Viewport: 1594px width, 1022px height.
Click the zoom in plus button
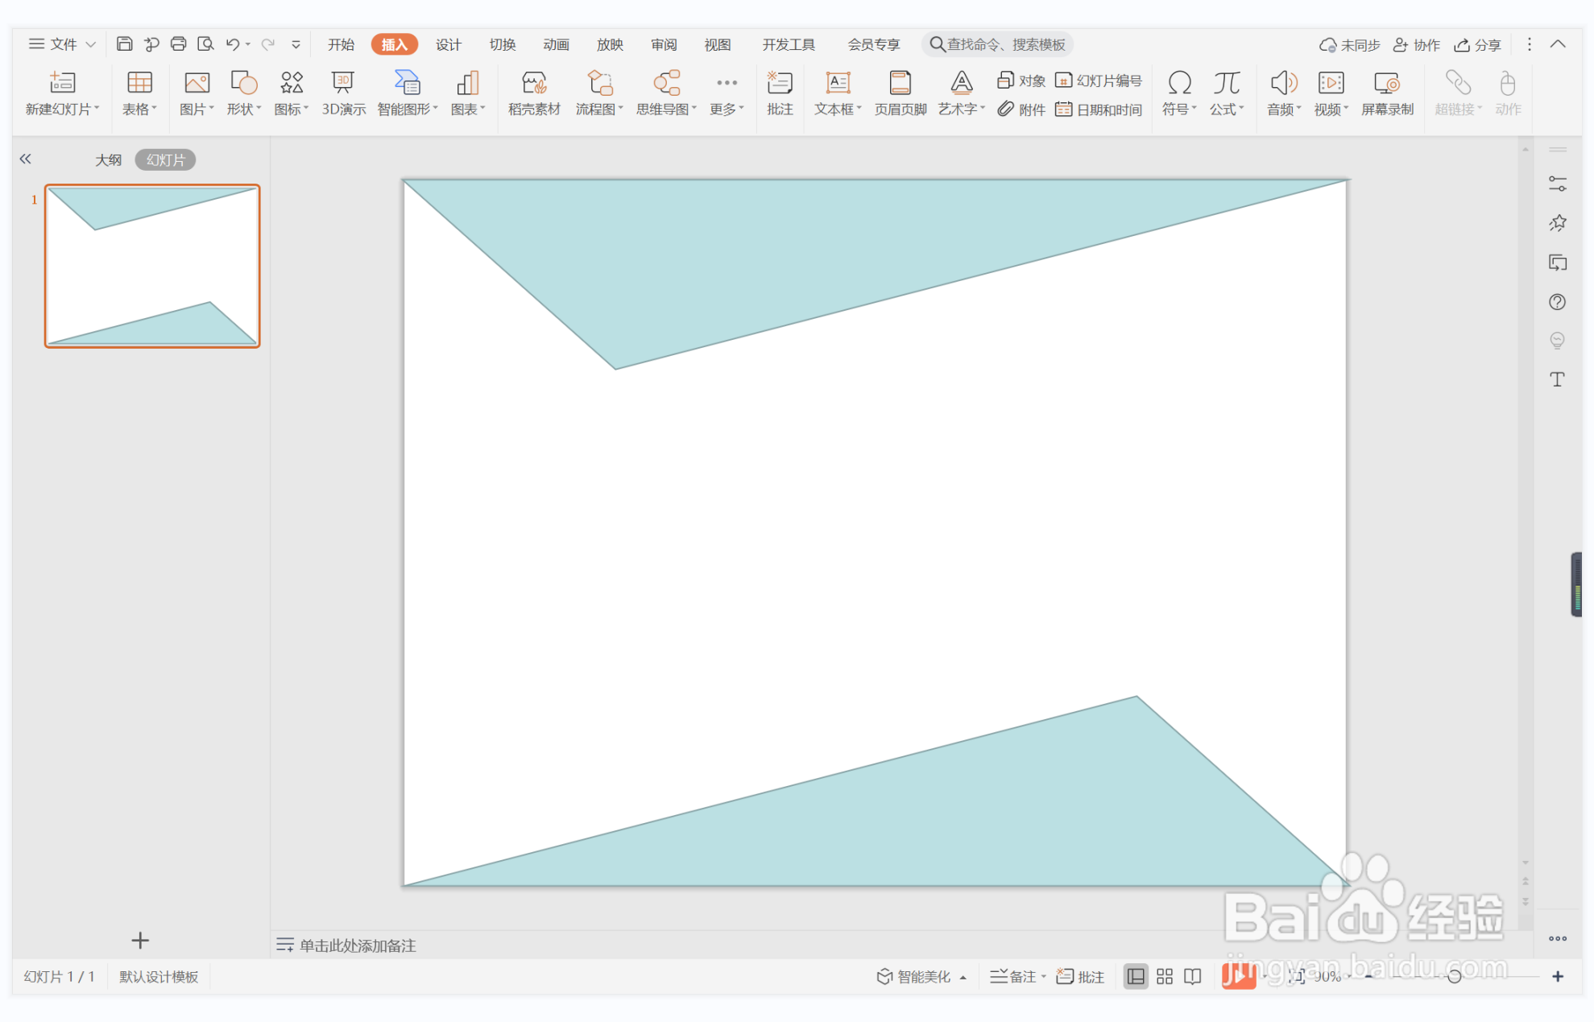point(1558,976)
